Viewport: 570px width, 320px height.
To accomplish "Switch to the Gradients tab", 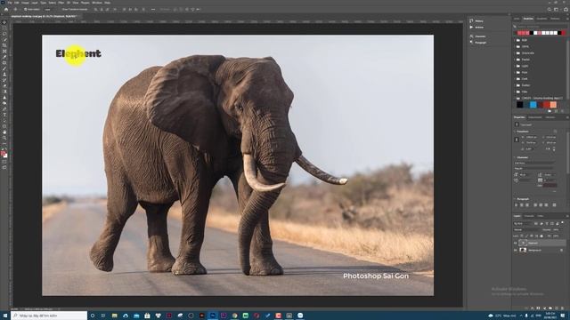I will [541, 19].
